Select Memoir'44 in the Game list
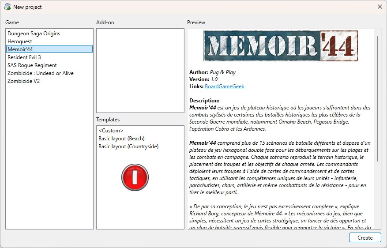The height and width of the screenshot is (248, 387). click(x=49, y=49)
